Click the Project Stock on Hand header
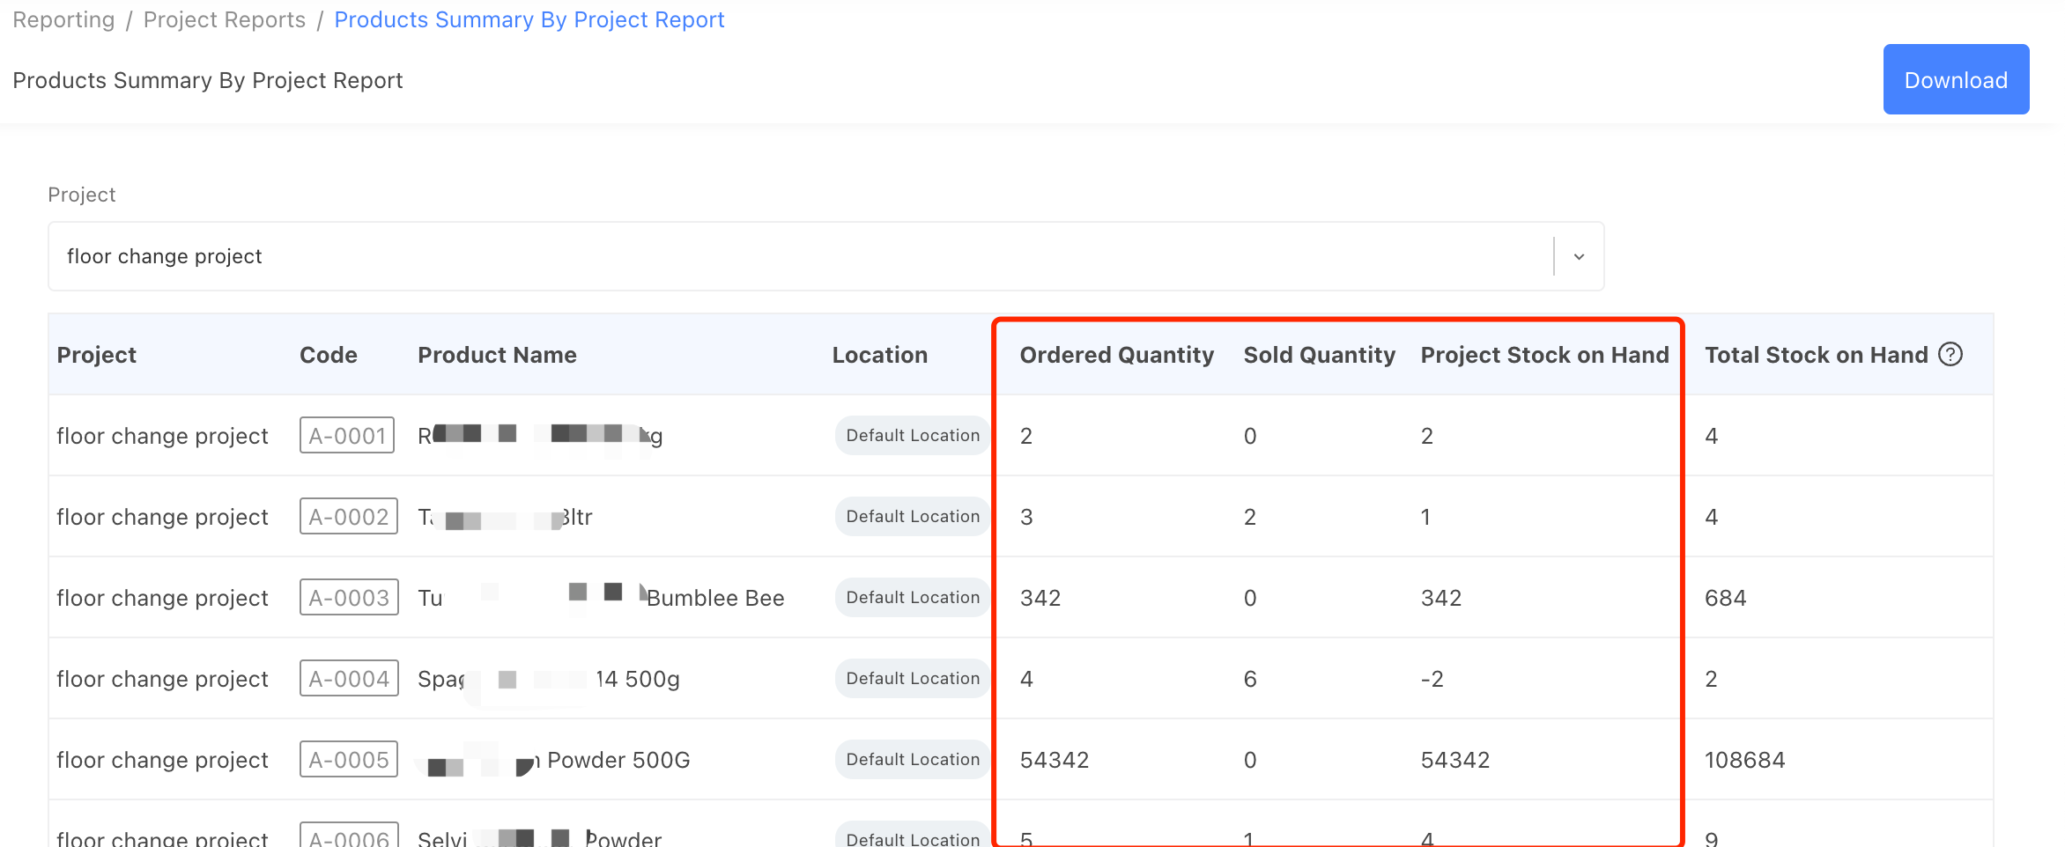The width and height of the screenshot is (2065, 847). coord(1543,356)
